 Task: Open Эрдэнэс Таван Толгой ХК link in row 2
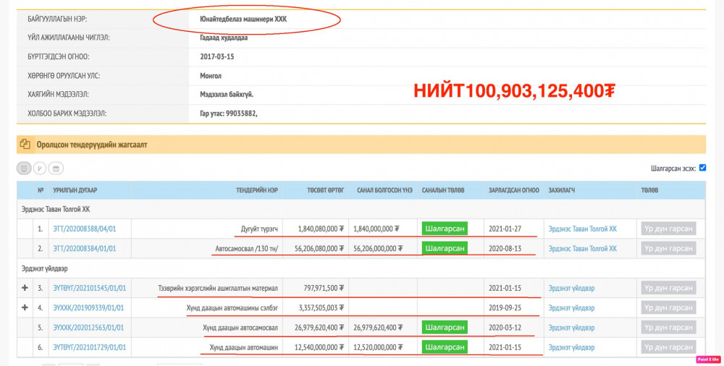tap(582, 248)
